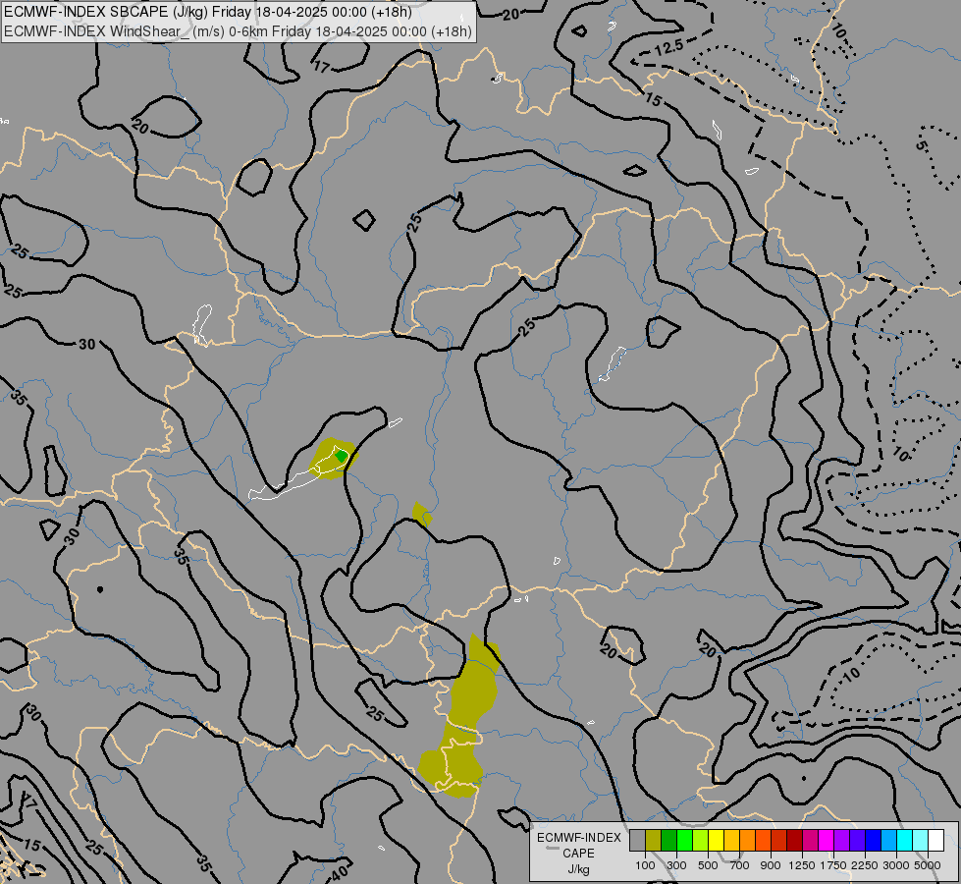This screenshot has width=961, height=884.
Task: Select the dark green legend swatch before 300
Action: [x=668, y=840]
